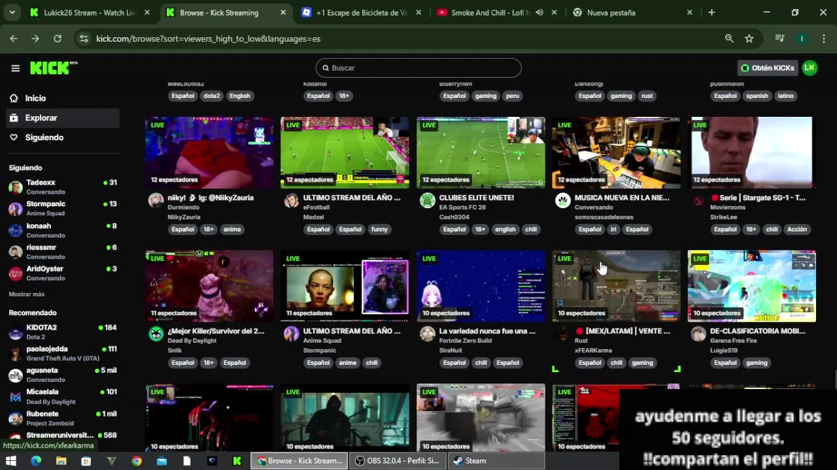
Task: Click Madzel channel avatar
Action: pyautogui.click(x=291, y=200)
